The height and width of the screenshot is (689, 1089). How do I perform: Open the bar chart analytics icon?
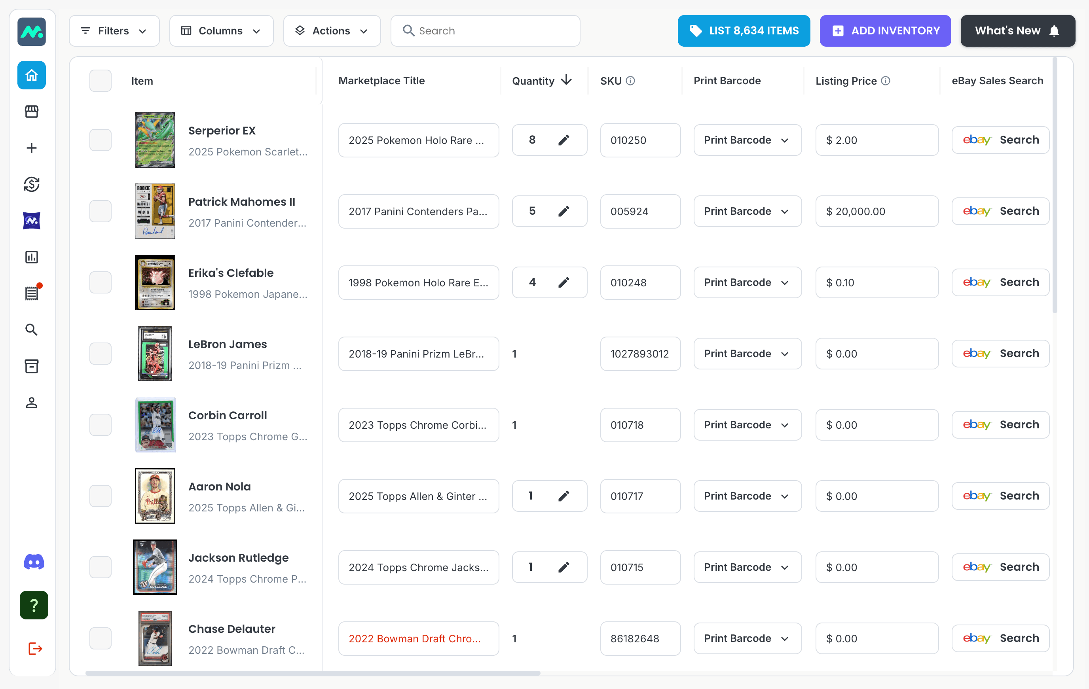click(32, 257)
